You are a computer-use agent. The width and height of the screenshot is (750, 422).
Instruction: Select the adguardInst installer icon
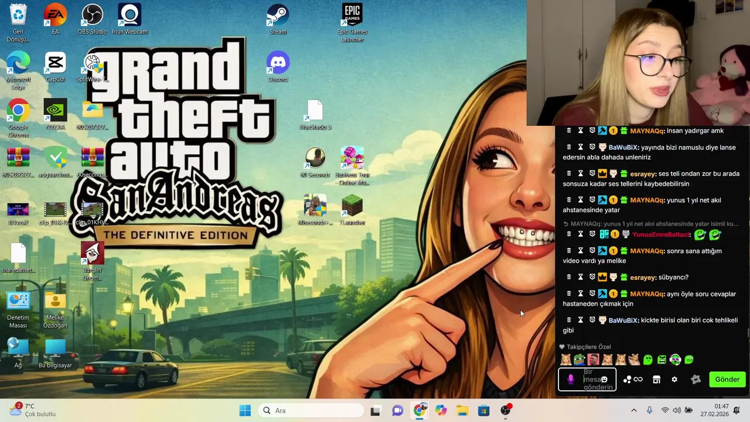pyautogui.click(x=55, y=162)
